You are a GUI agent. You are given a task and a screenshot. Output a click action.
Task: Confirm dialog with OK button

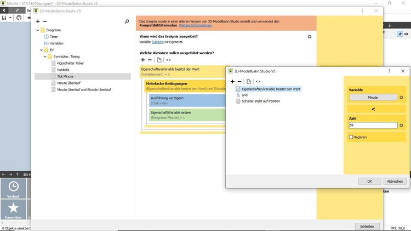(369, 182)
